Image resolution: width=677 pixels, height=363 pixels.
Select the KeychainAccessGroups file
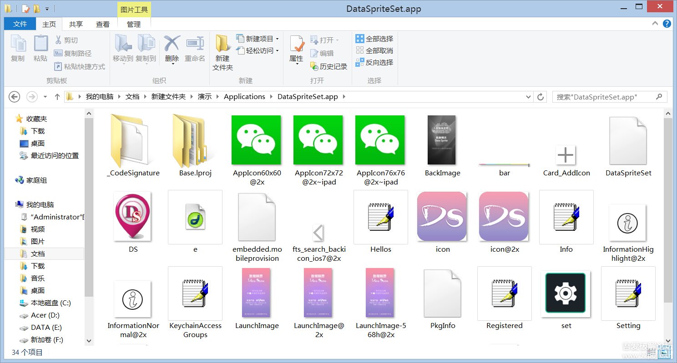pos(195,303)
